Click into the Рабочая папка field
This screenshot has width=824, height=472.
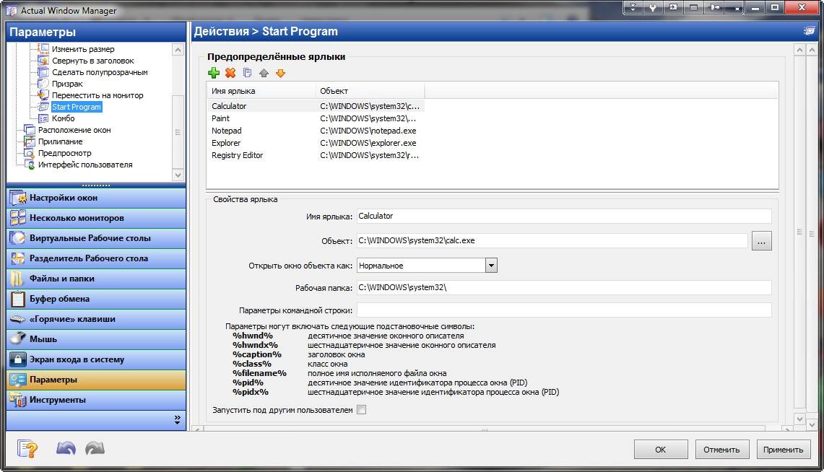pos(564,288)
